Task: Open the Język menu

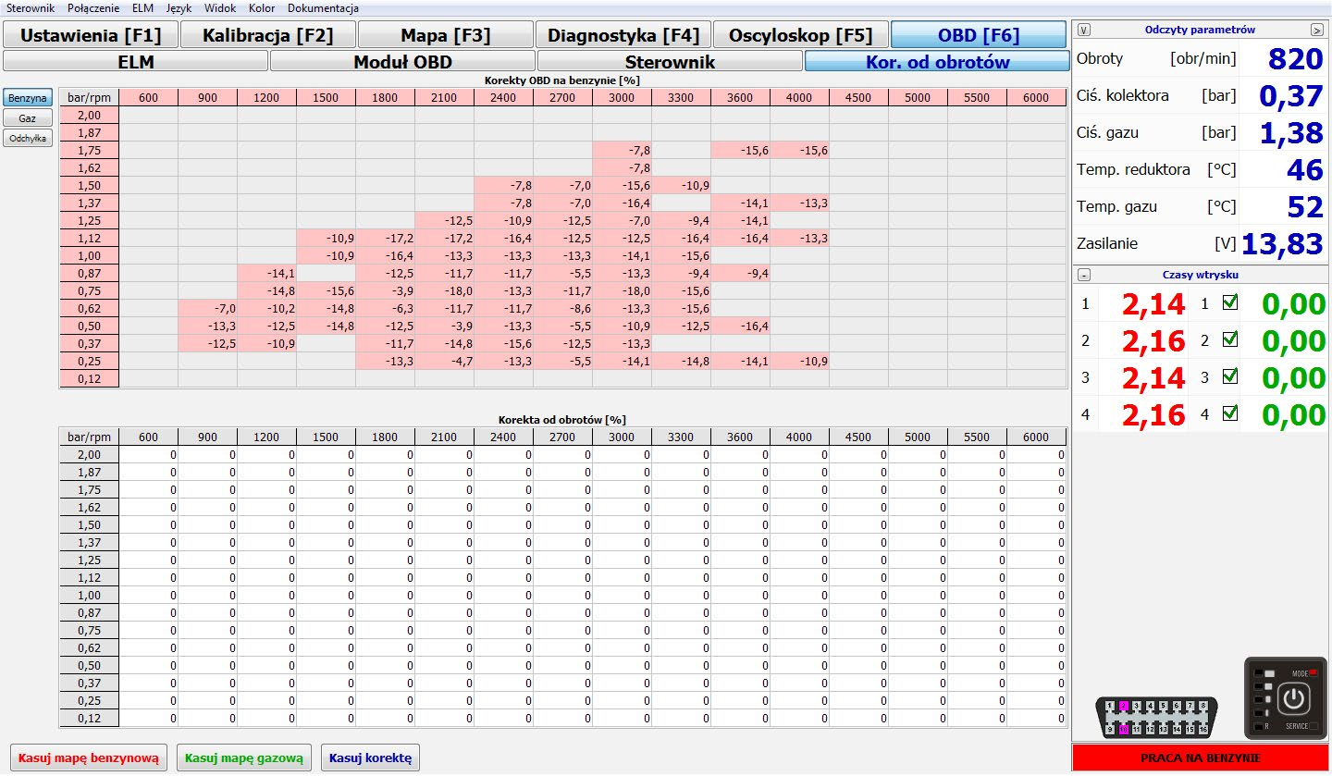Action: pos(179,8)
